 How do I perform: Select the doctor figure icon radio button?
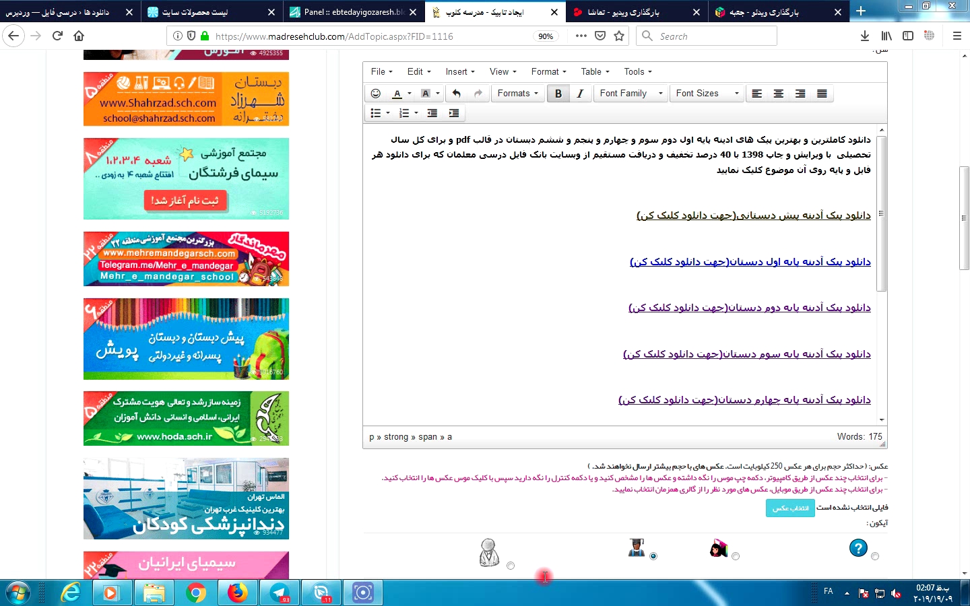pos(511,566)
